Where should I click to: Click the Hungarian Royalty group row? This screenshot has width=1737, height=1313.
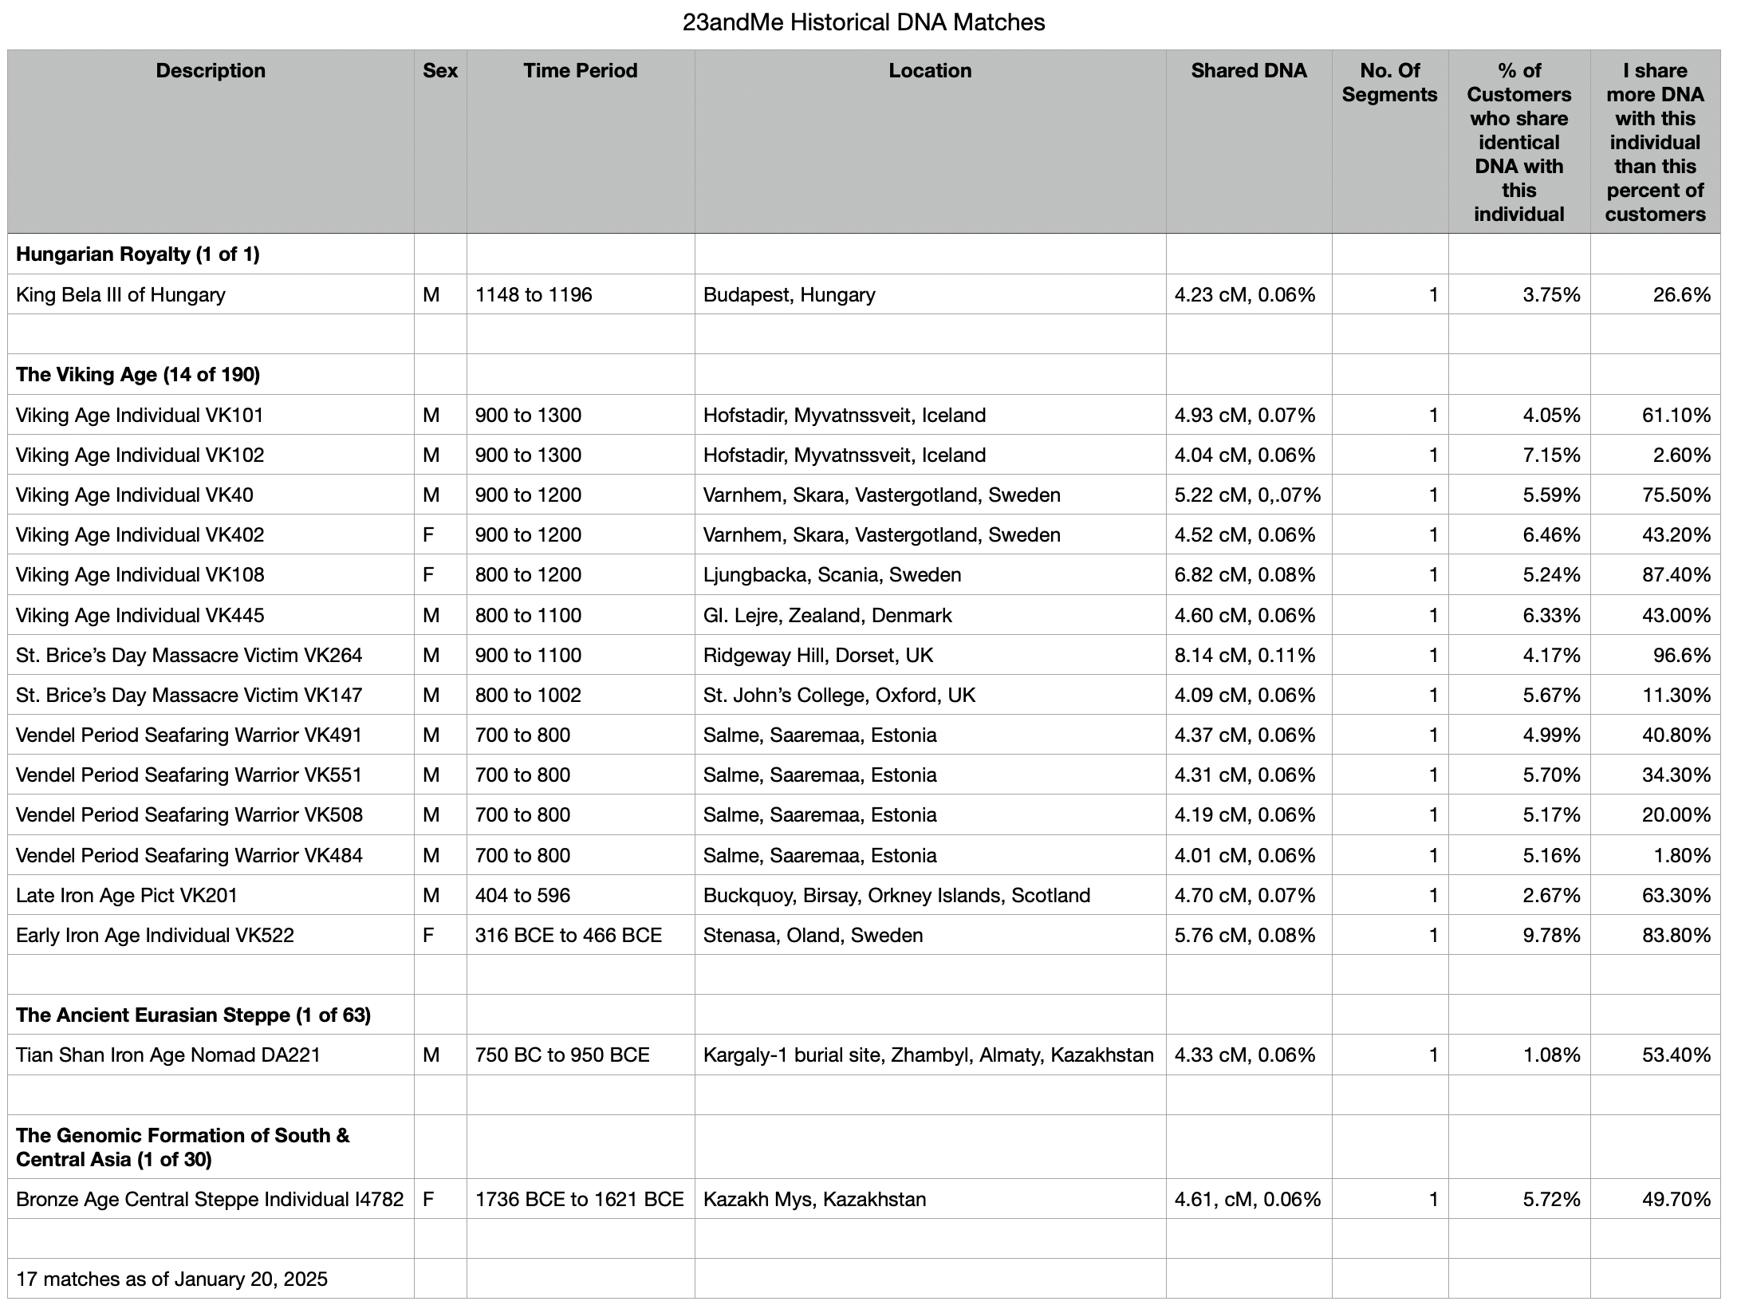coord(138,254)
